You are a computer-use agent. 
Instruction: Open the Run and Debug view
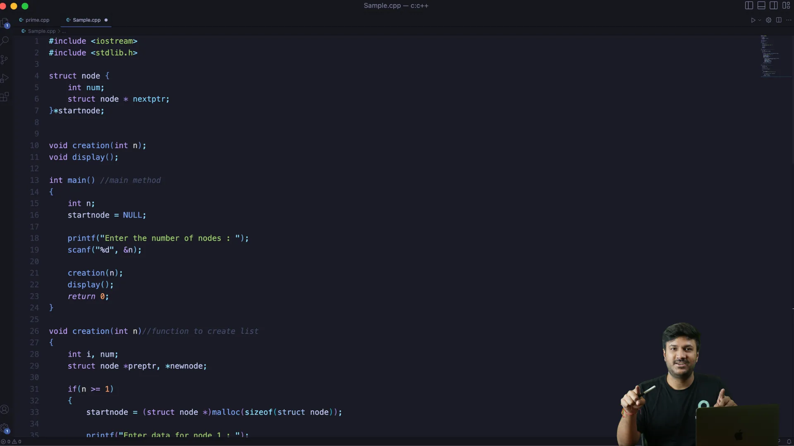(5, 78)
